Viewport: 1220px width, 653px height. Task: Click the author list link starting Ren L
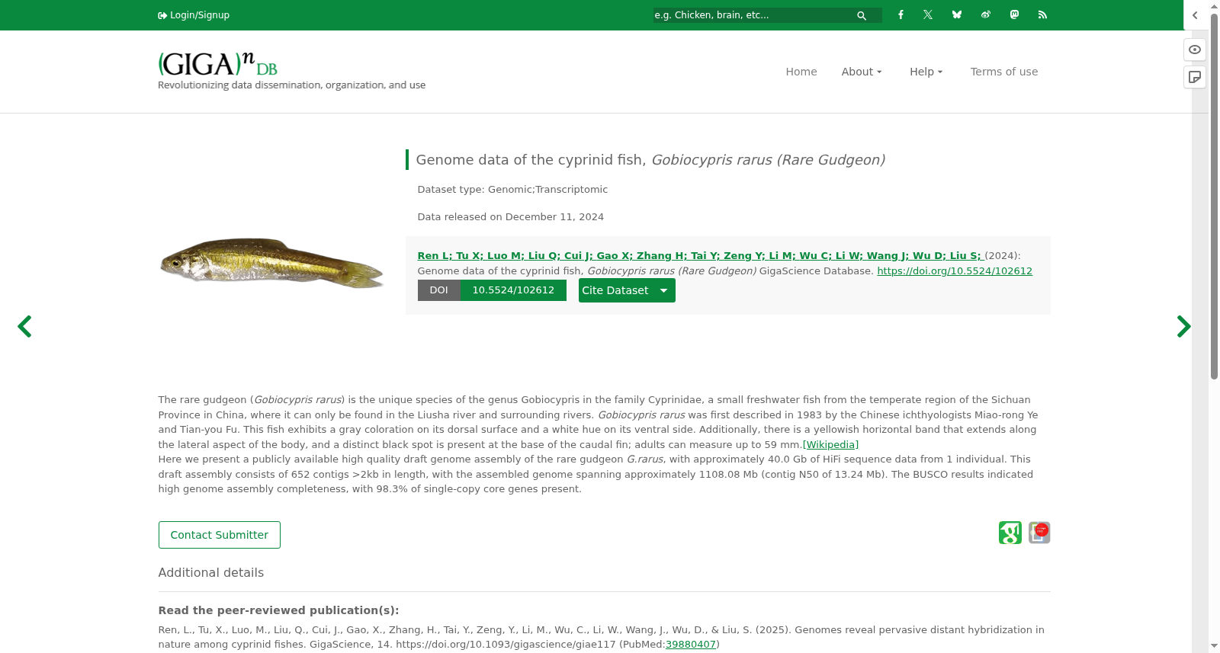pos(701,256)
